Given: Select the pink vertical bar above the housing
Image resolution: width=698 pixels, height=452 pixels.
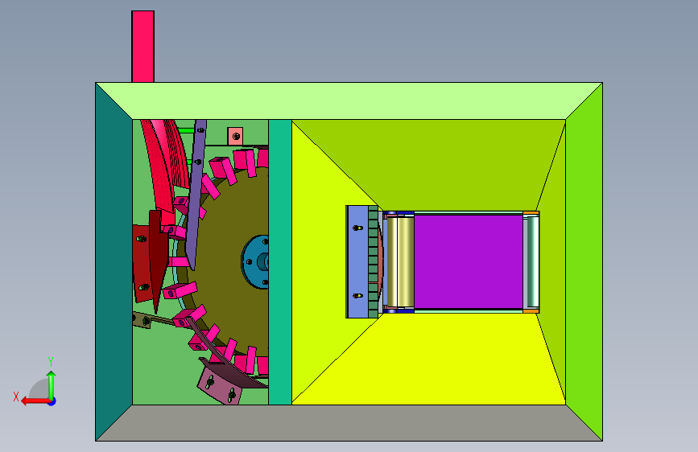Looking at the screenshot, I should click(x=142, y=47).
